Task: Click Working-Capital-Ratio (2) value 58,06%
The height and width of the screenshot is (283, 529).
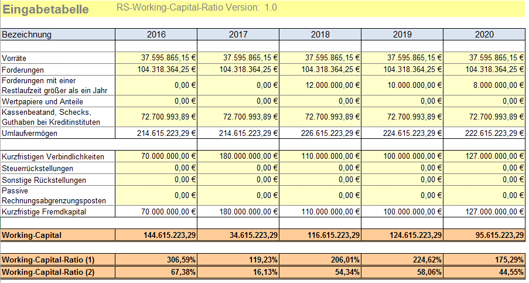Action: [x=402, y=272]
